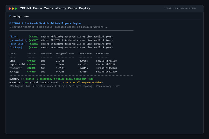Click the +1.849s time saved value
This screenshot has height=139, width=209.
pyautogui.click(x=83, y=68)
